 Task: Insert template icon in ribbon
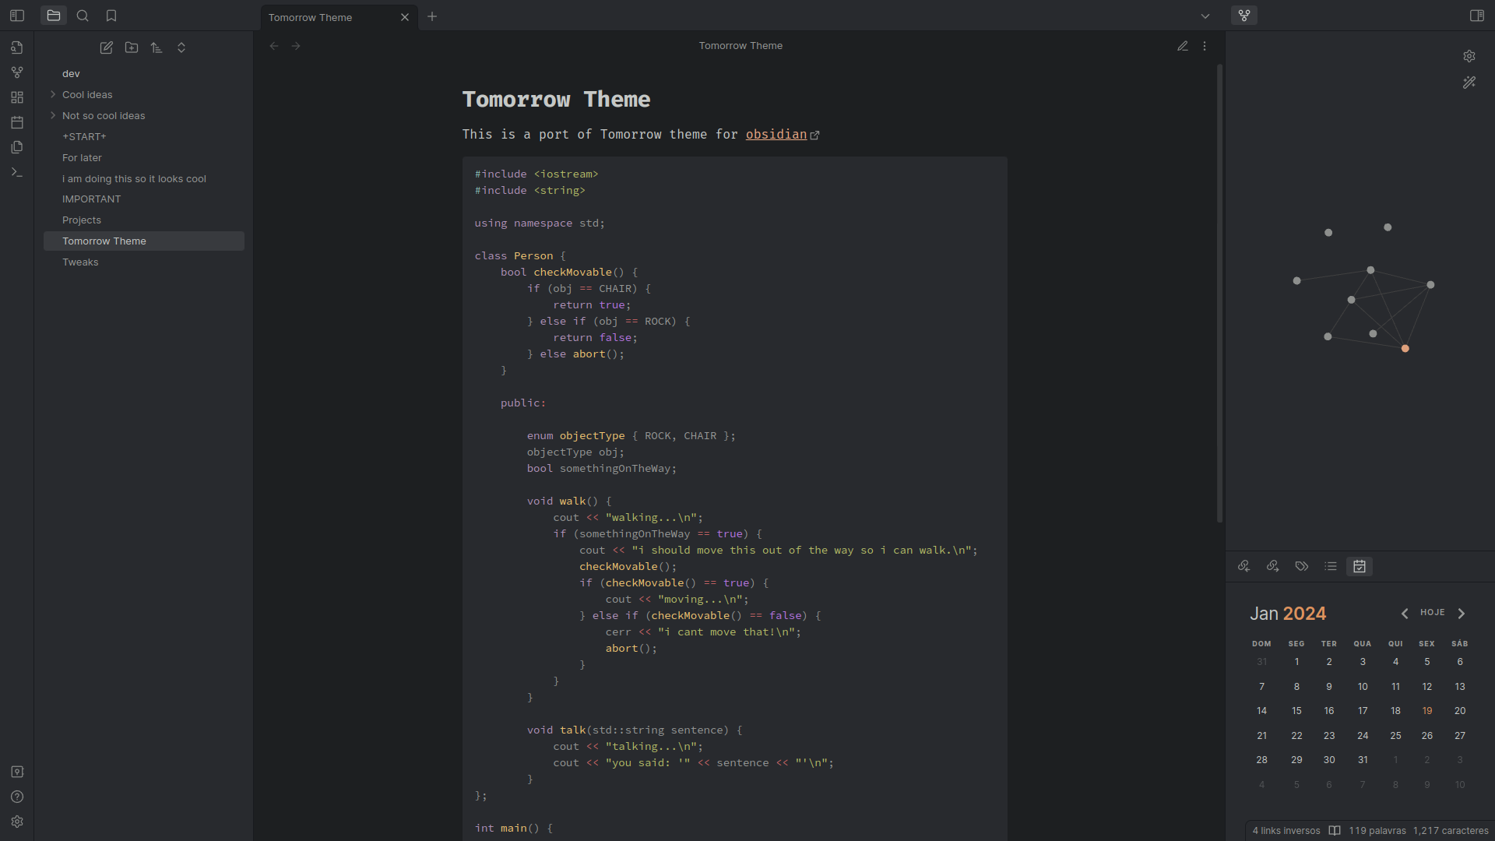pos(17,147)
